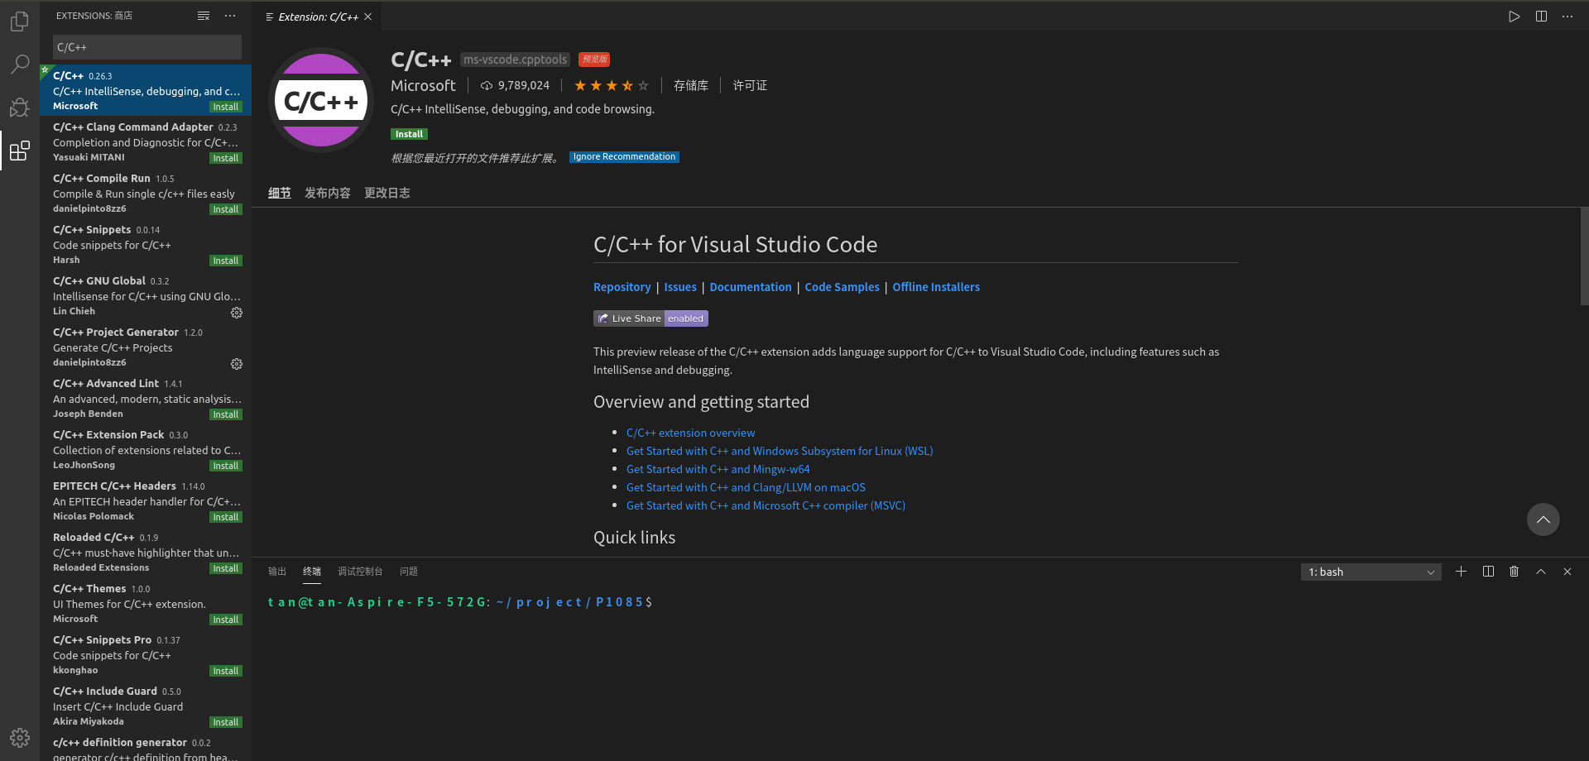Open the Explorer from the activity bar
The image size is (1589, 761).
pyautogui.click(x=19, y=22)
